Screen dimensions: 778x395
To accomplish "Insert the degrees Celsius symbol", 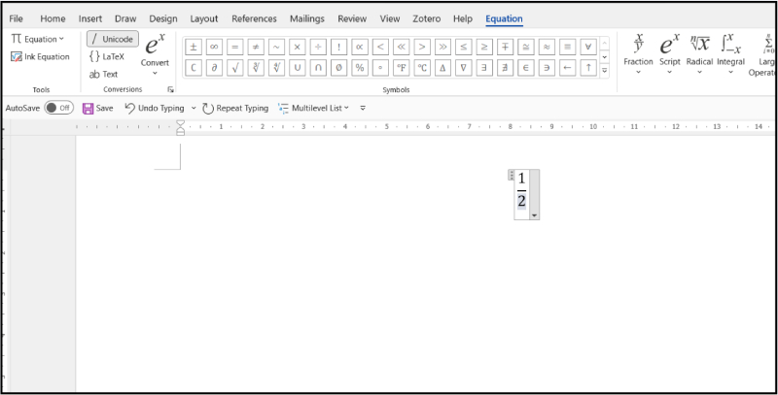I will 422,67.
